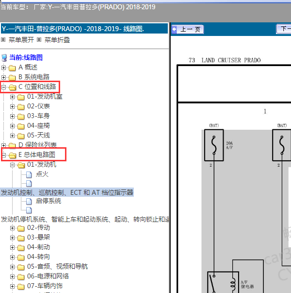Open the 发动机停机系统、智能上车和起动系统 entry
The height and width of the screenshot is (293, 291).
[85, 219]
